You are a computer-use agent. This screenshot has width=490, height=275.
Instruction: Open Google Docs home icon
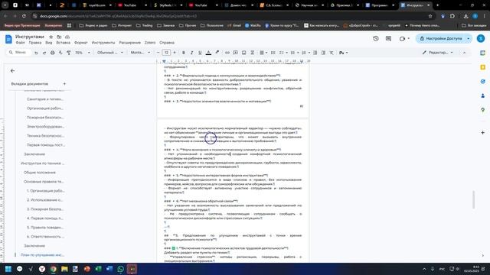(8, 39)
